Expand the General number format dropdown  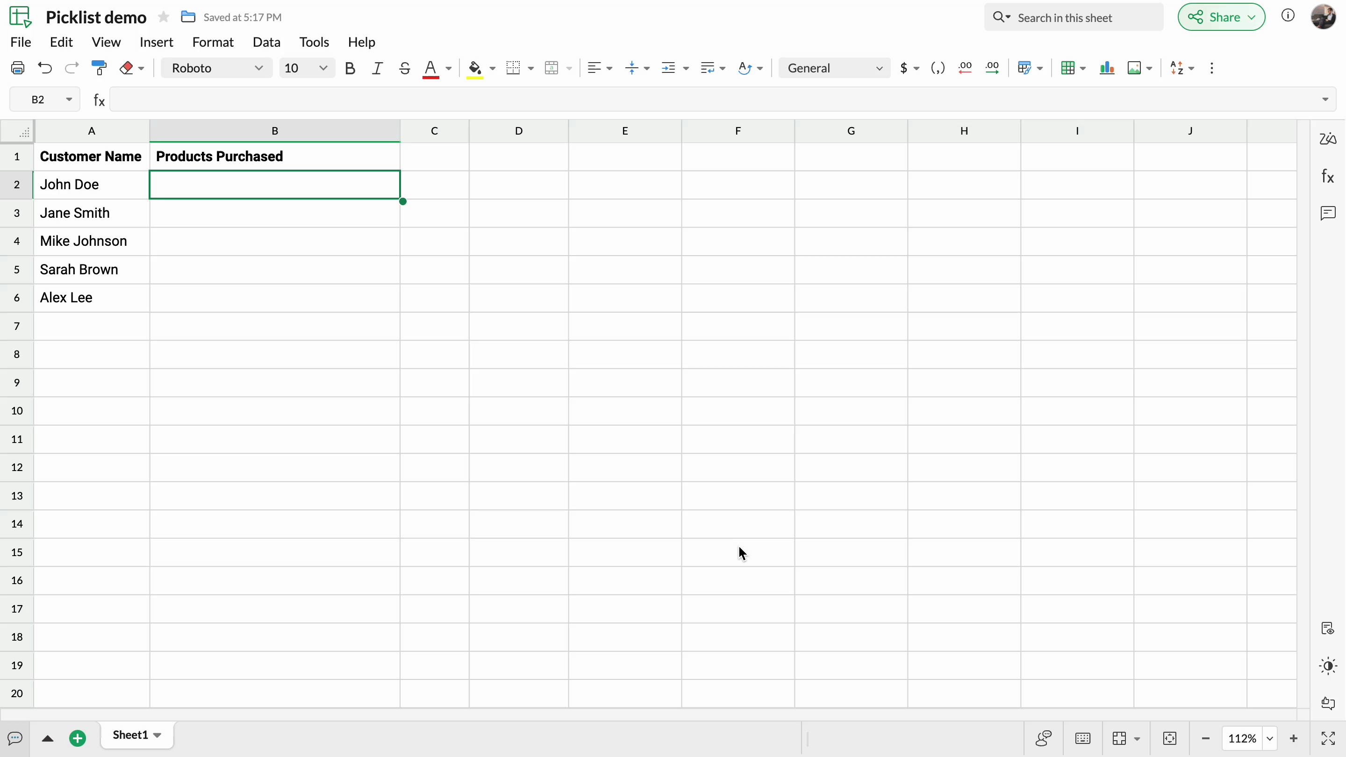point(834,68)
